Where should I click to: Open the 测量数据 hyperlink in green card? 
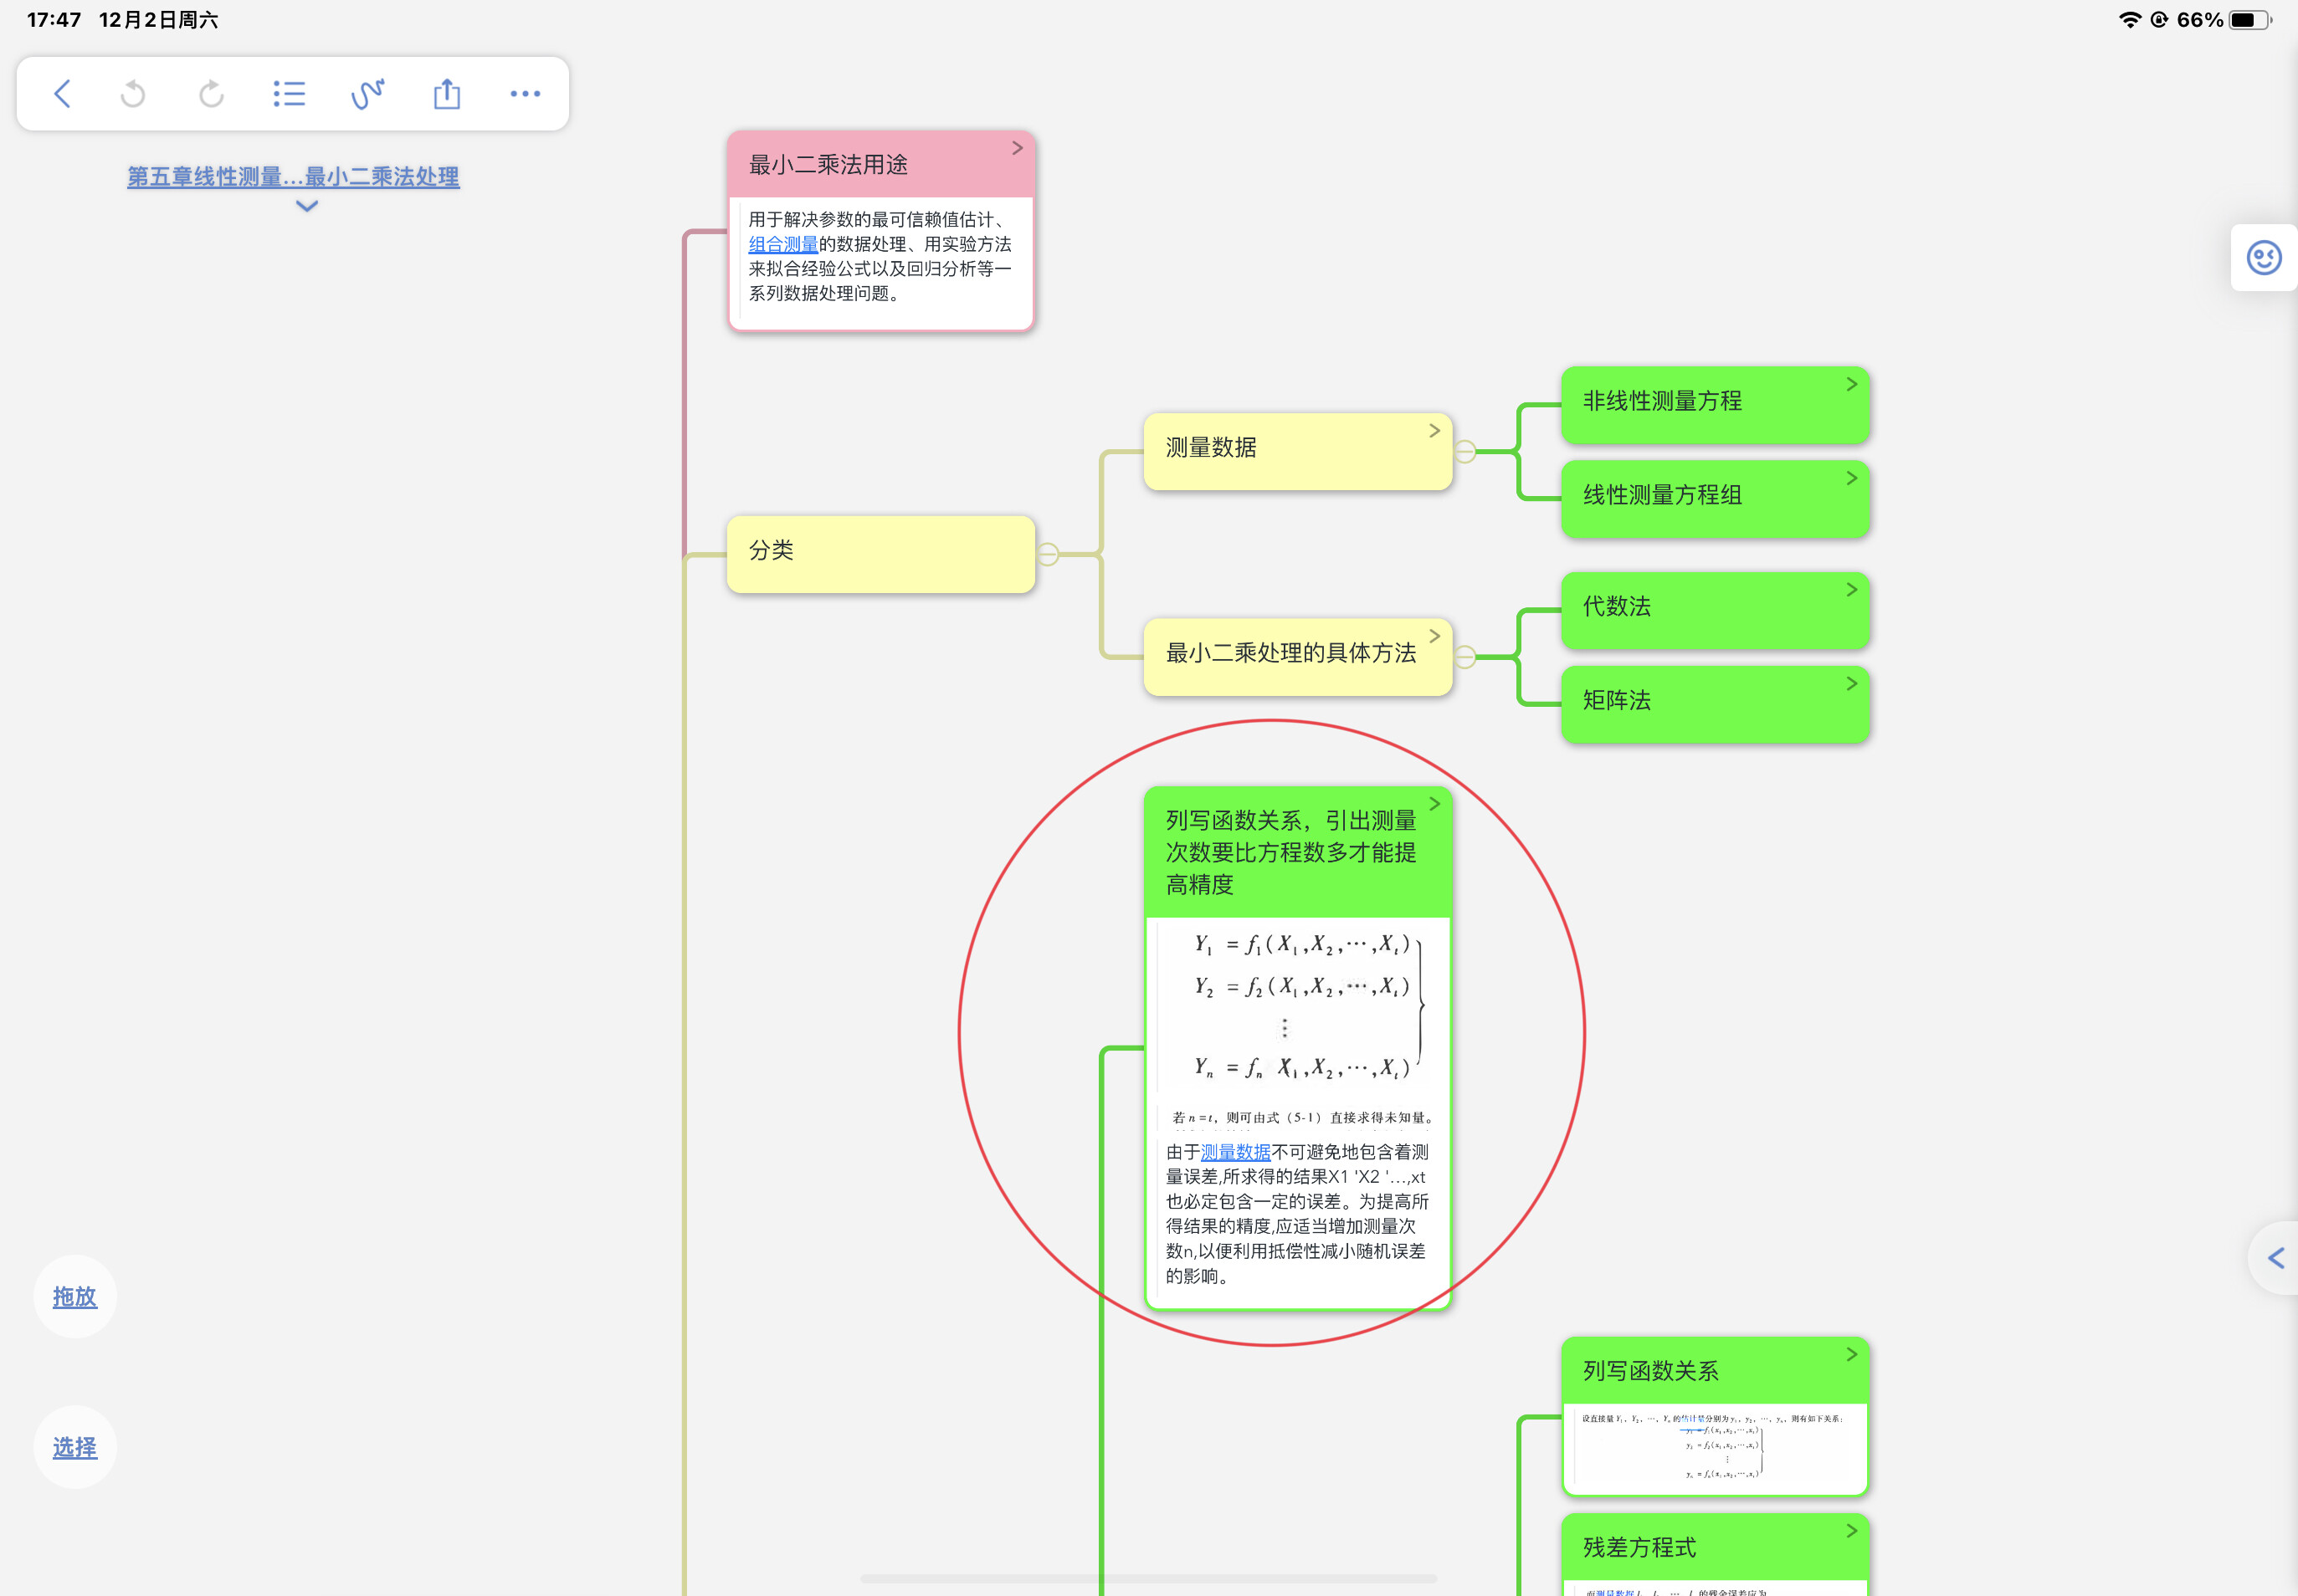[x=1235, y=1152]
